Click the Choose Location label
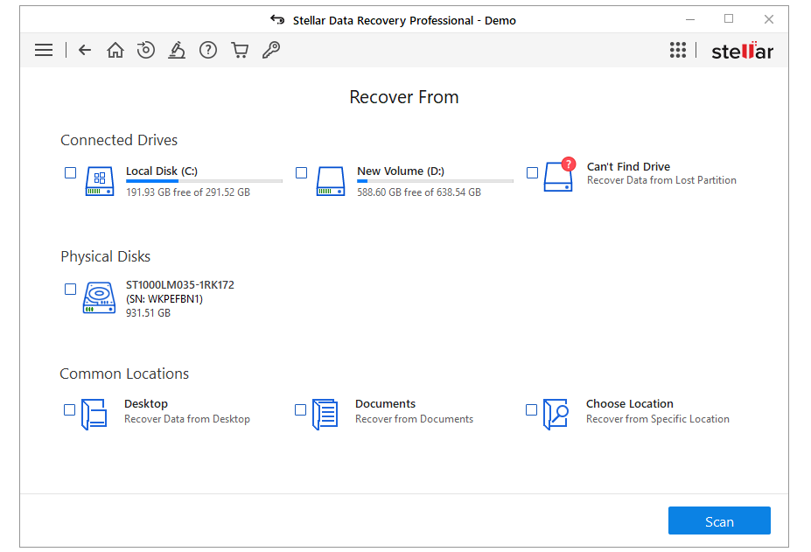The width and height of the screenshot is (811, 552). coord(629,403)
